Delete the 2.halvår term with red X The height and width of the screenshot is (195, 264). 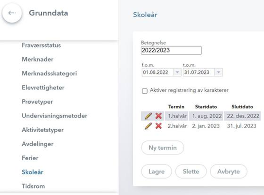(158, 126)
